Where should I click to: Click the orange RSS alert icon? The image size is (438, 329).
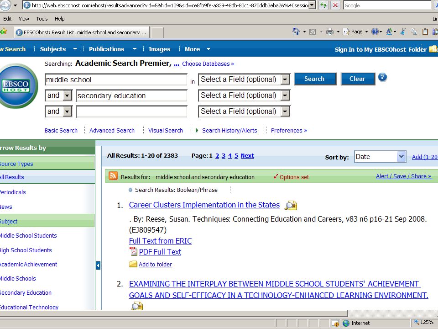pos(113,175)
